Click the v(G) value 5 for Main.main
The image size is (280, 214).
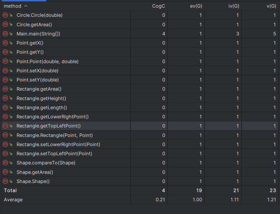(274, 34)
